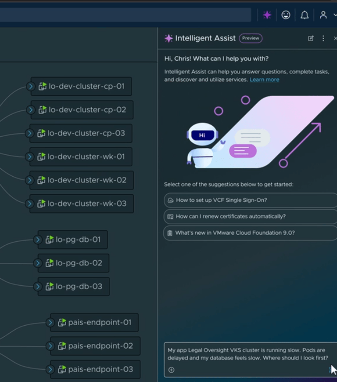The width and height of the screenshot is (337, 382).
Task: Click the robot welcome illustration
Action: pos(260,132)
